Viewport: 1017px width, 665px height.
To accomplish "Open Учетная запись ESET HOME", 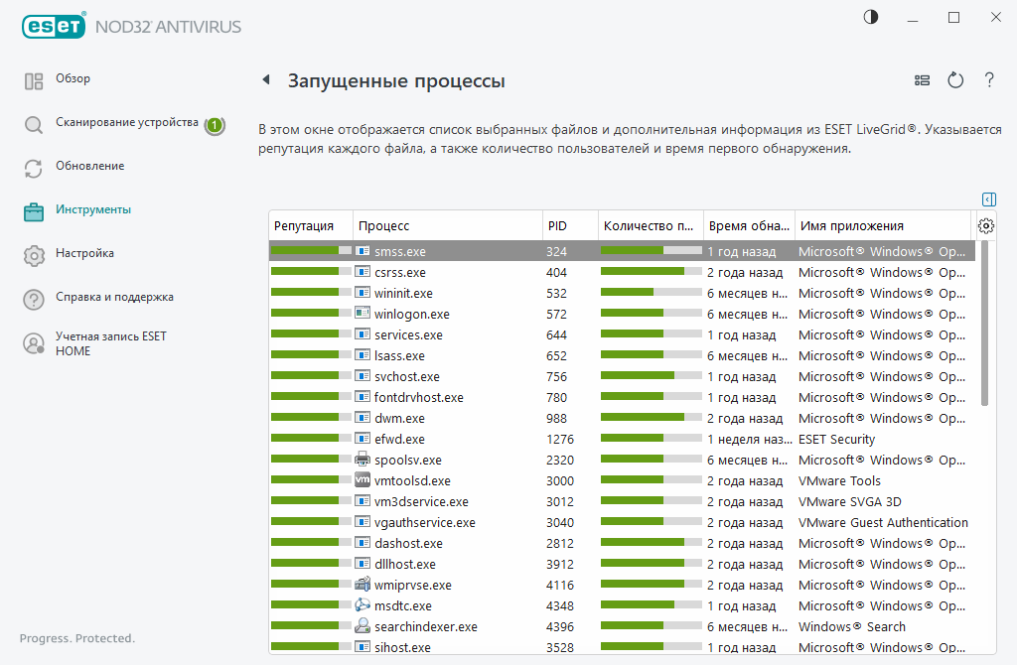I will (111, 343).
